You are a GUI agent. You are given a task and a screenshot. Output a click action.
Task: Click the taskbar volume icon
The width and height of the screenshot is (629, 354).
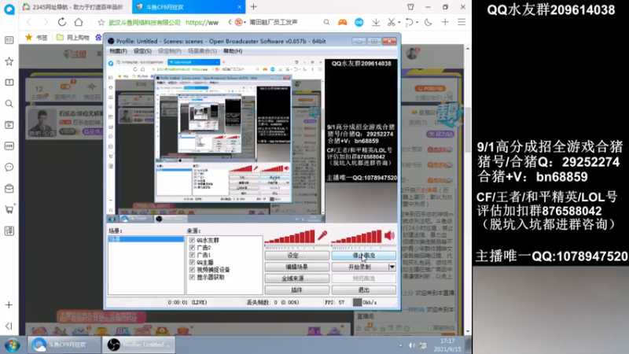[x=411, y=345]
